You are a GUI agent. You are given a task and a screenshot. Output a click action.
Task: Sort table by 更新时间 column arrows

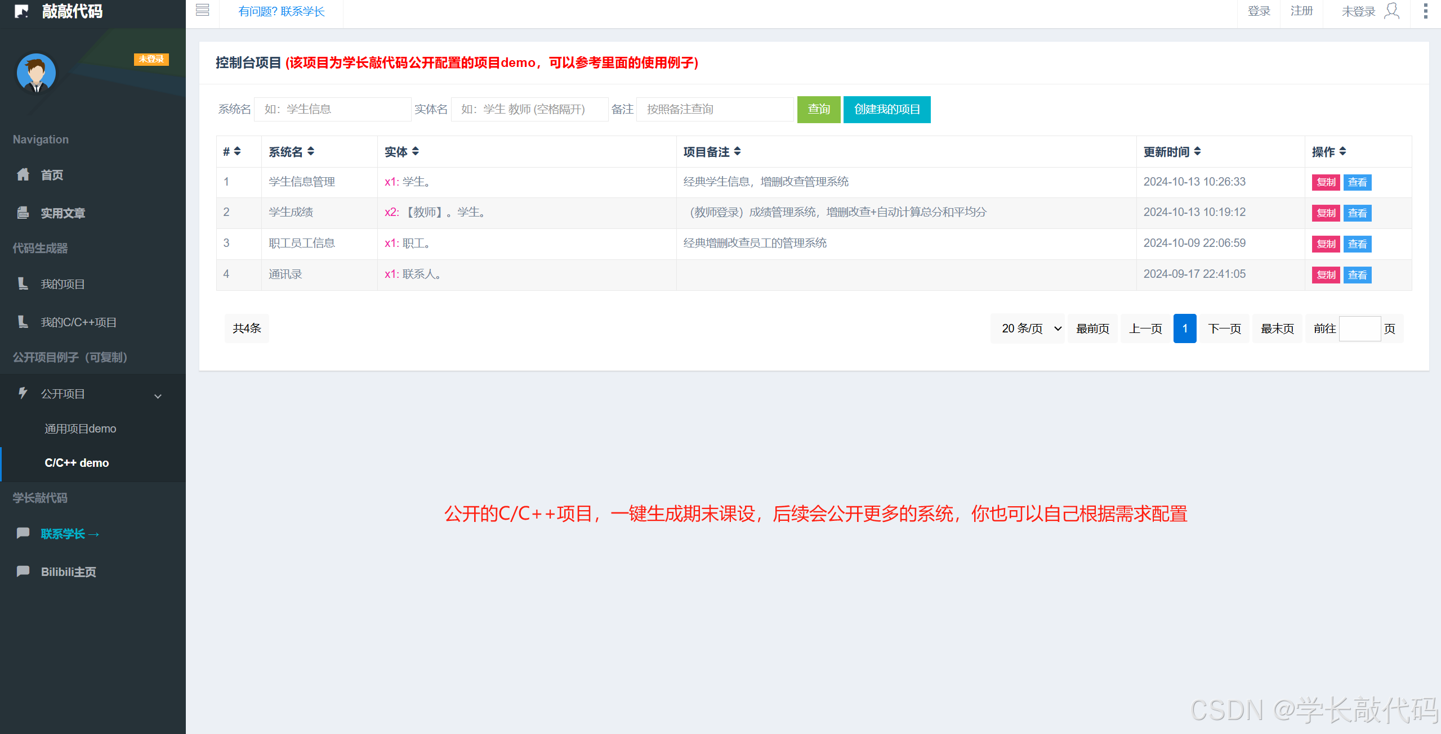click(x=1197, y=151)
